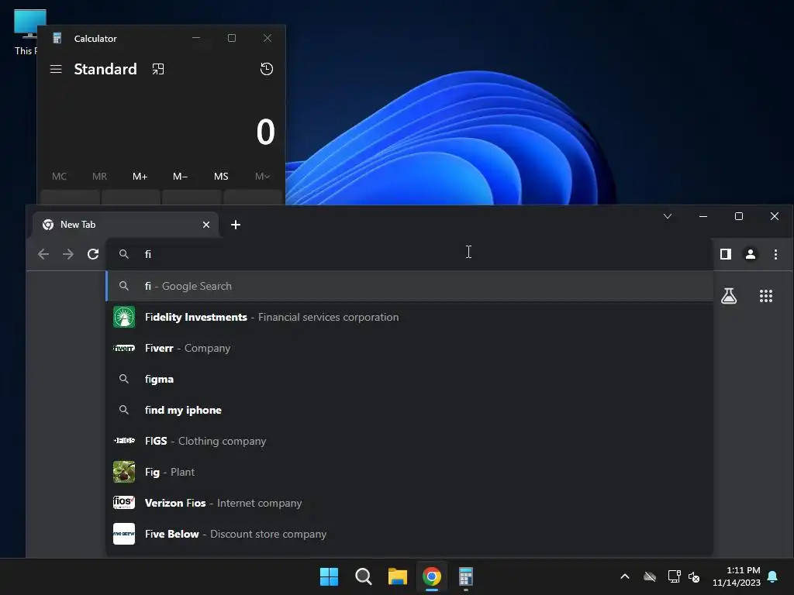The width and height of the screenshot is (794, 595).
Task: Click the muted volume tray icon
Action: click(694, 576)
